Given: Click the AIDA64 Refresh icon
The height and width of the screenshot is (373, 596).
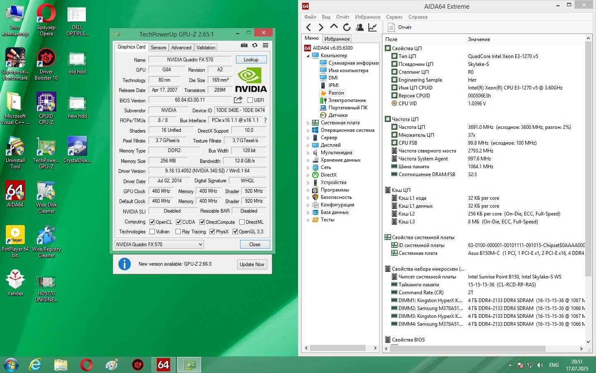Looking at the screenshot, I should click(346, 27).
